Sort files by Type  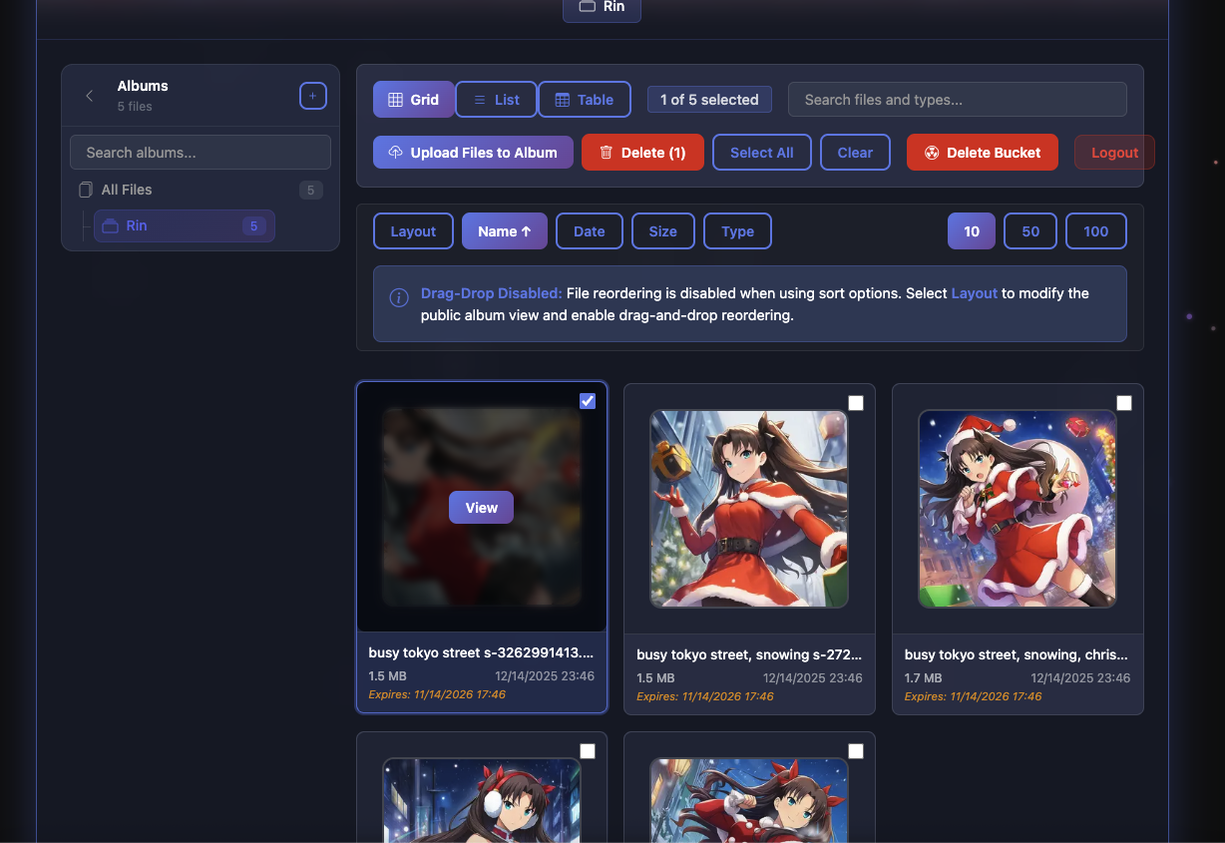(737, 231)
